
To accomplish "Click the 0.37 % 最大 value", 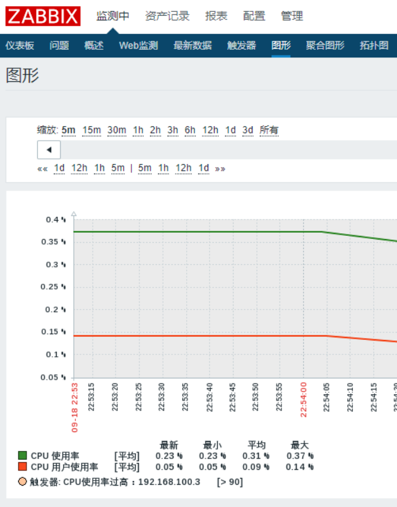I will coord(300,456).
